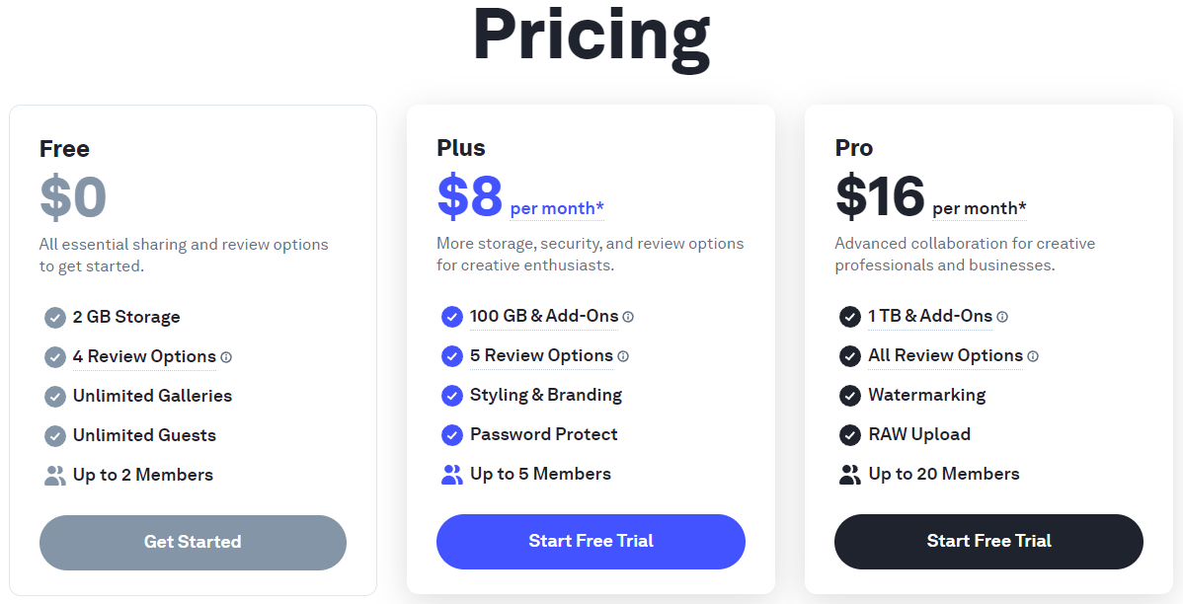Click the checkmark beside "Watermarking"

(x=850, y=395)
